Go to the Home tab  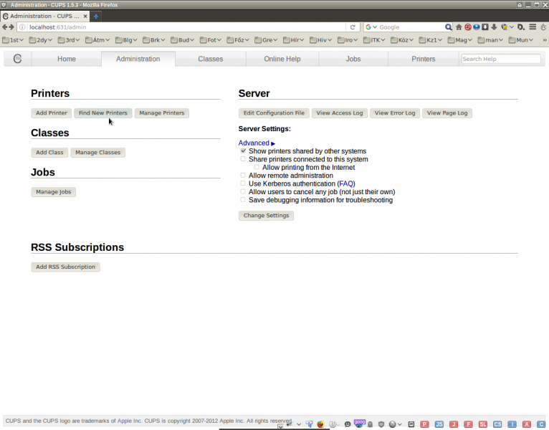click(67, 59)
